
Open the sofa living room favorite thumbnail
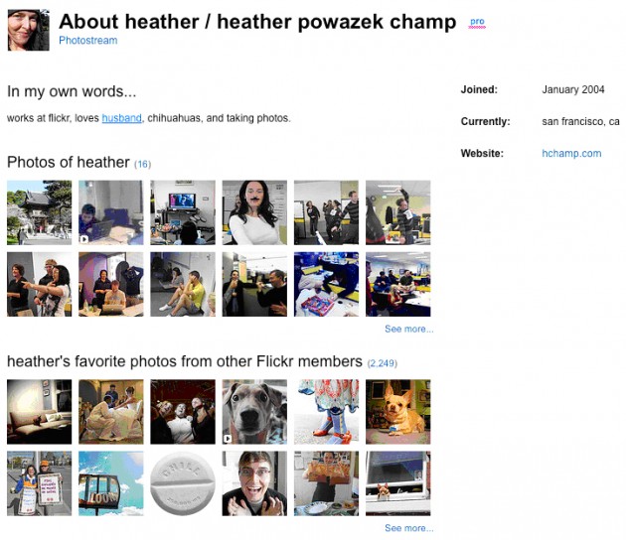click(x=39, y=412)
